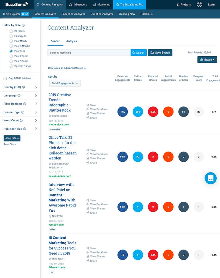The height and width of the screenshot is (278, 220).
Task: Click Try BuzzSumo Pro
Action: 130,5
